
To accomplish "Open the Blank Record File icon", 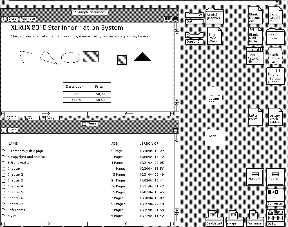I will coord(255,56).
